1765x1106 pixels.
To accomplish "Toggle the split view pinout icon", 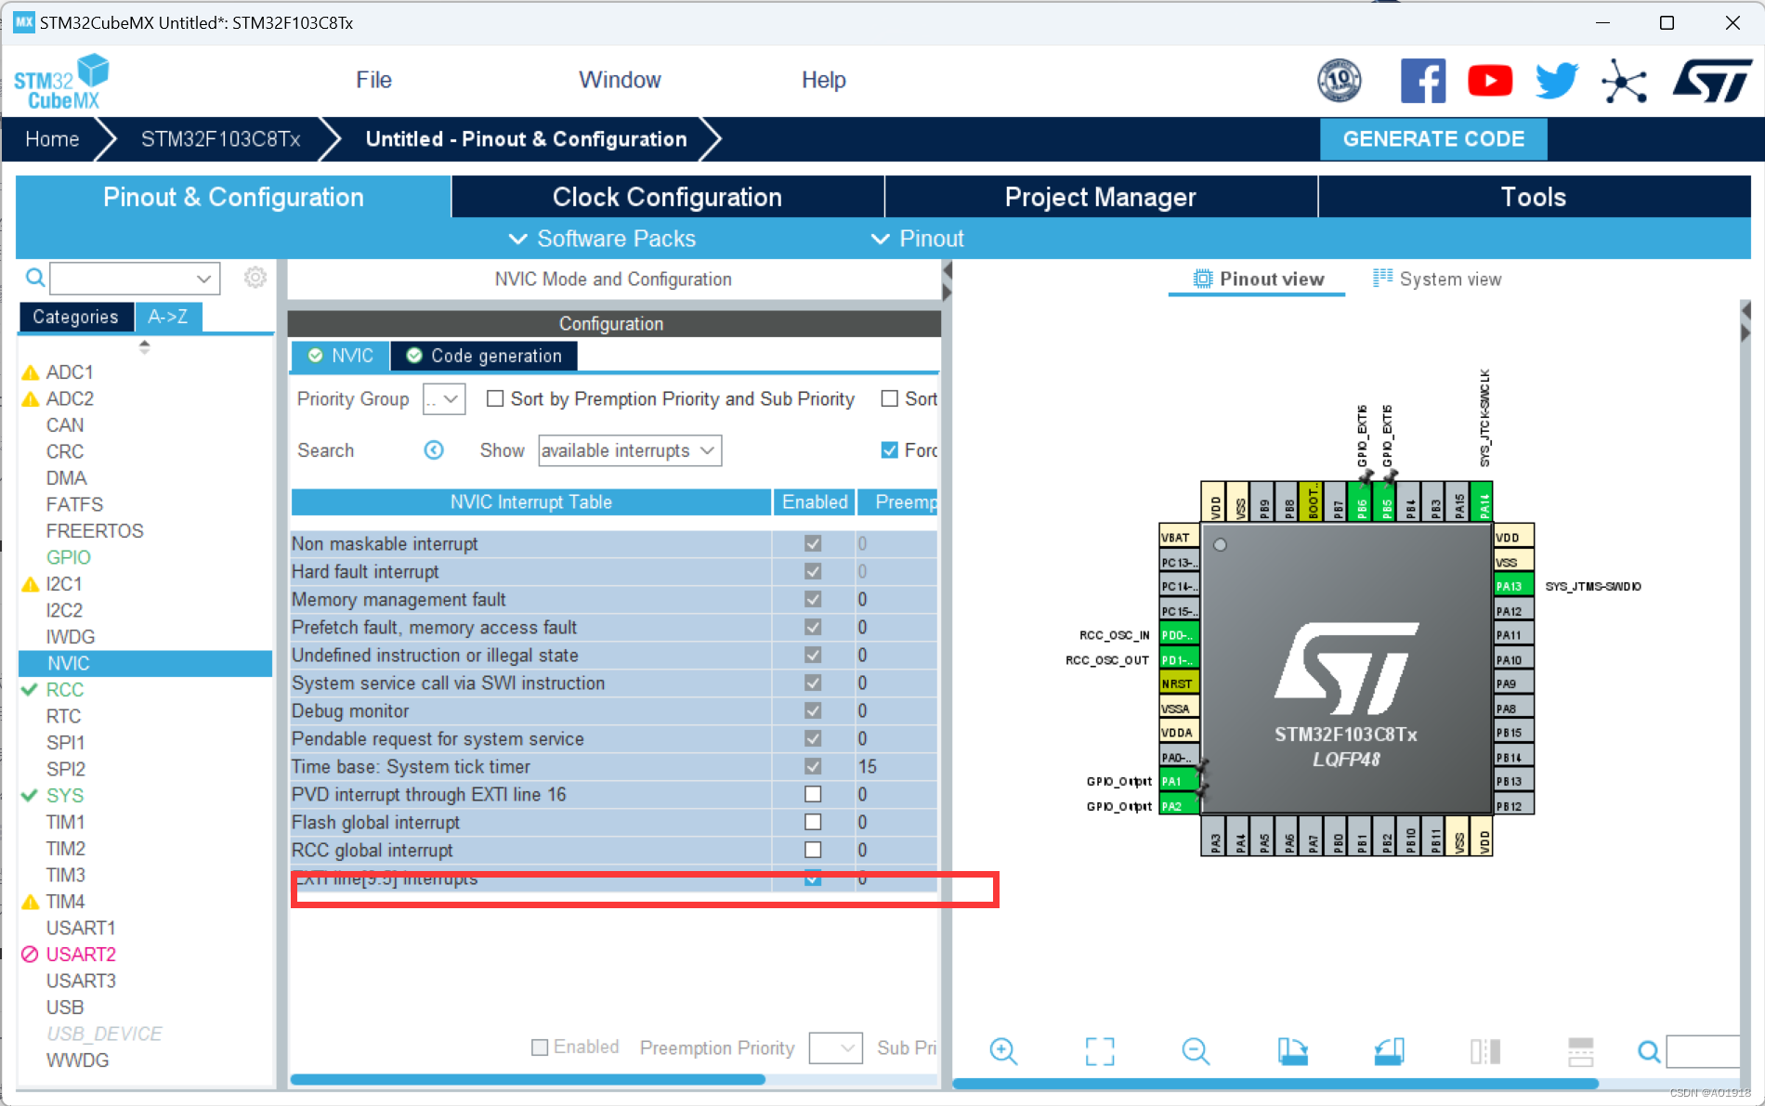I will pos(1485,1051).
